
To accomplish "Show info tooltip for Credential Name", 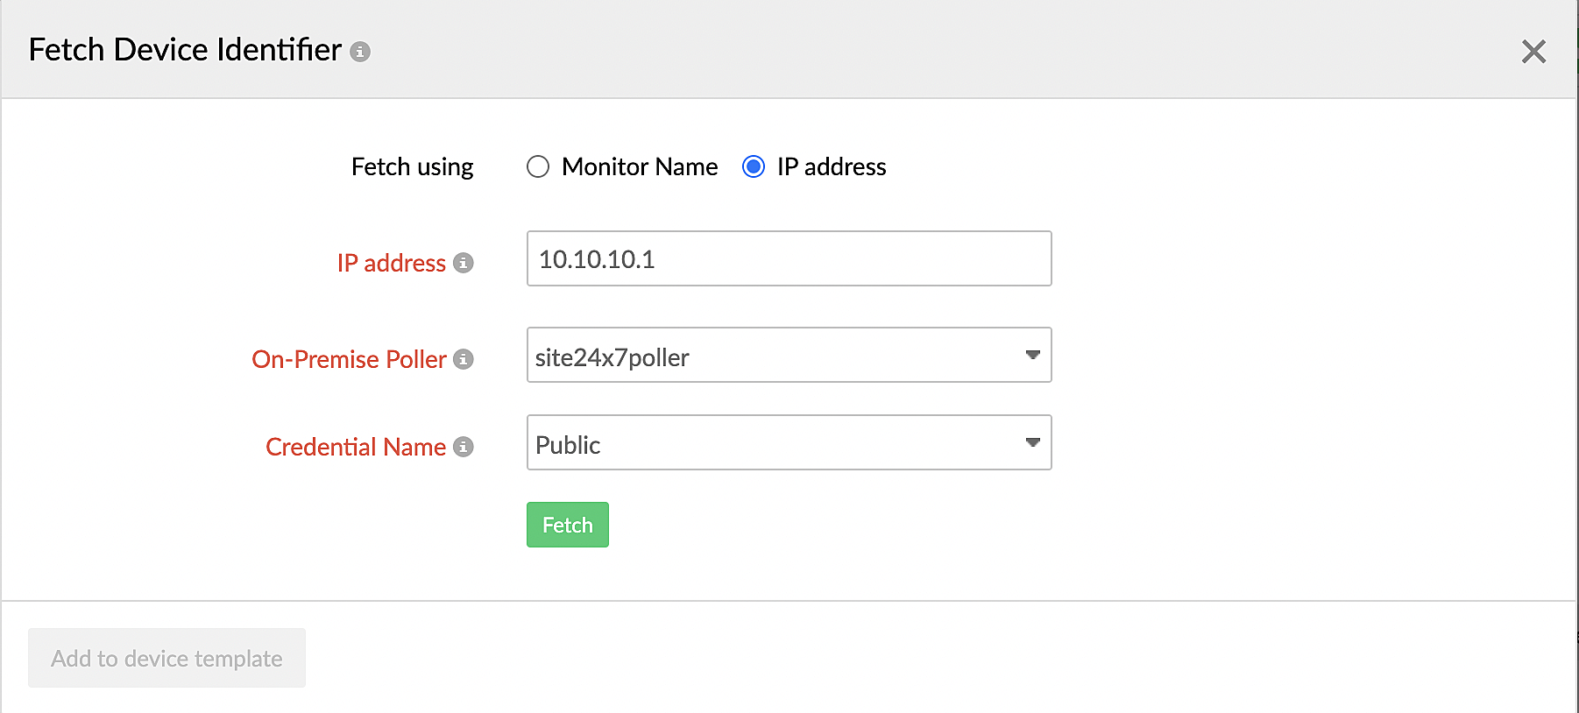I will [464, 447].
